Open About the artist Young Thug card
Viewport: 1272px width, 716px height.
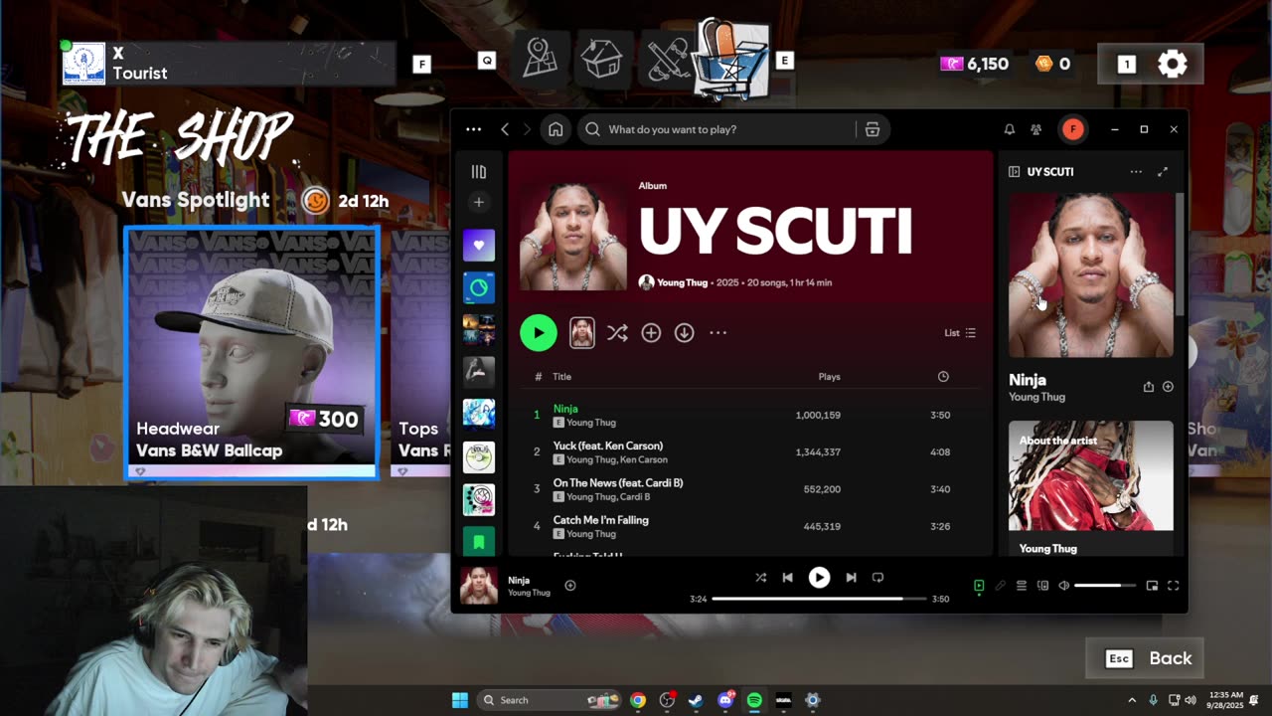(x=1091, y=487)
